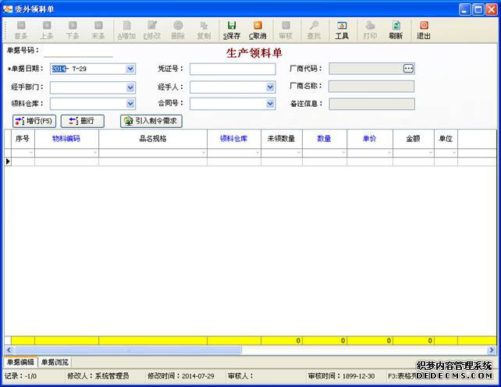This screenshot has height=387, width=501.
Task: Open the 工具 (Tools) toolbar icon
Action: [x=342, y=30]
